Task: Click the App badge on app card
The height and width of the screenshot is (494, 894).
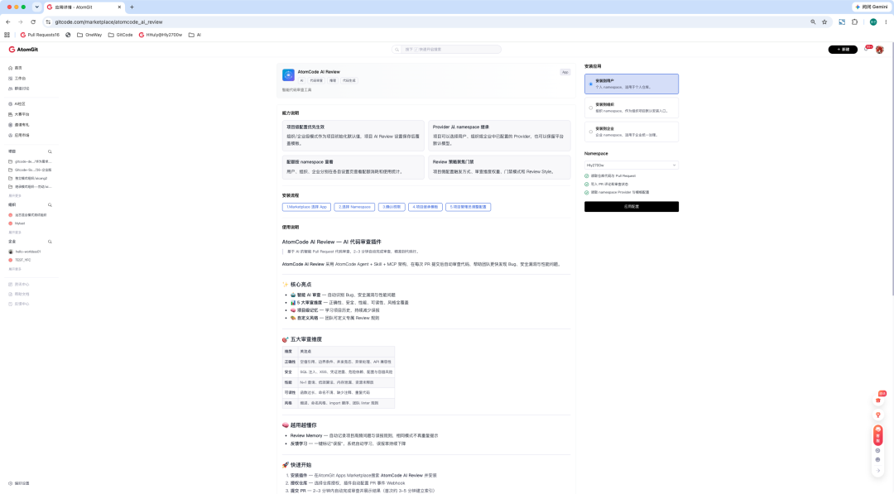Action: (565, 72)
